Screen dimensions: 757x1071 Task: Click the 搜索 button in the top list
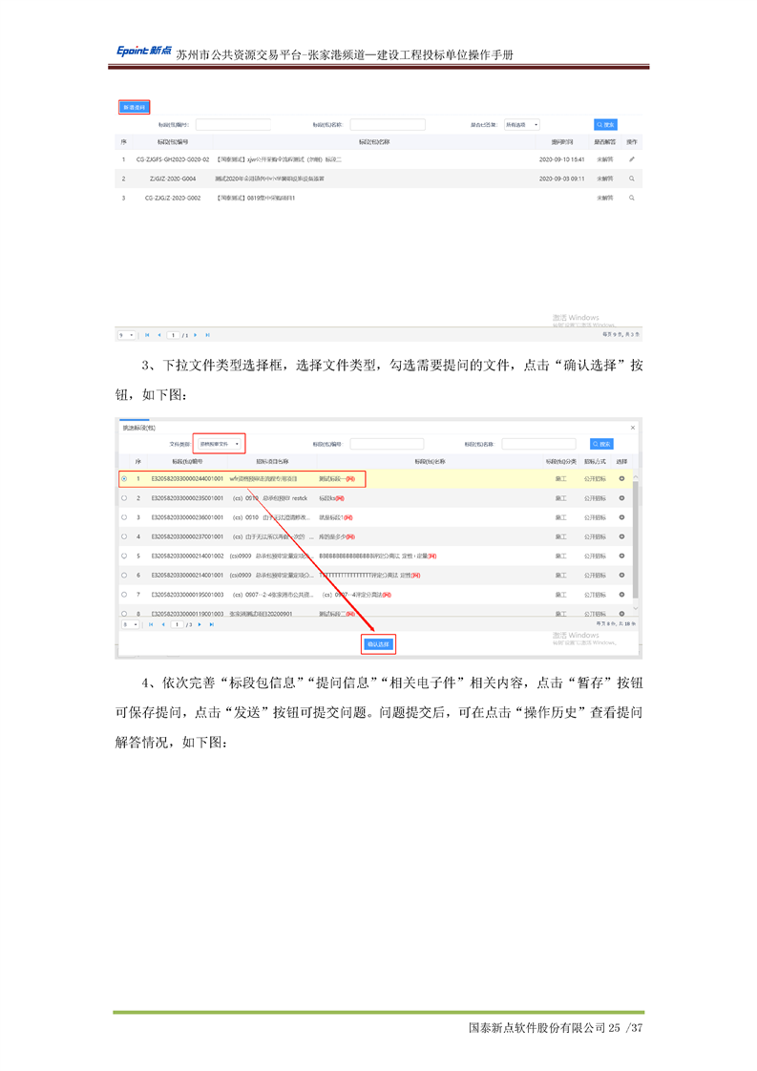click(x=605, y=124)
